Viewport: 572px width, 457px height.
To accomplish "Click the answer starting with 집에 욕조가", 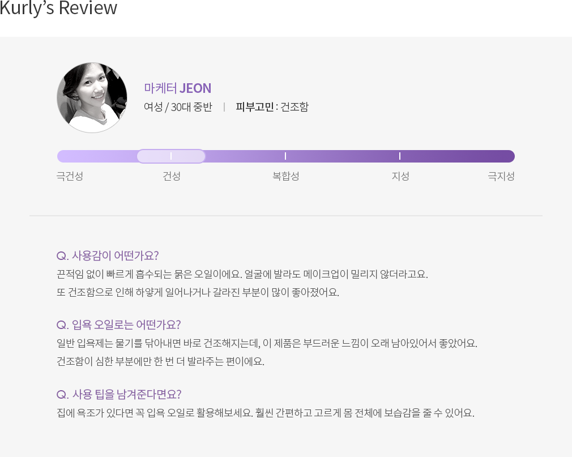I will point(266,413).
